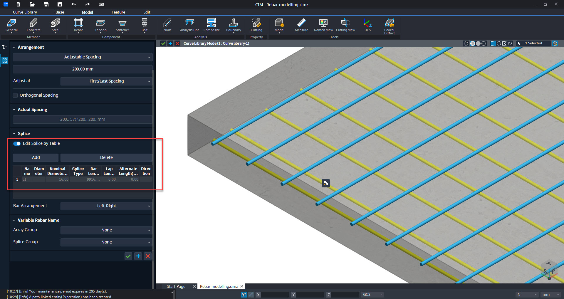564x299 pixels.
Task: Open the Splice Group dropdown
Action: click(x=106, y=242)
